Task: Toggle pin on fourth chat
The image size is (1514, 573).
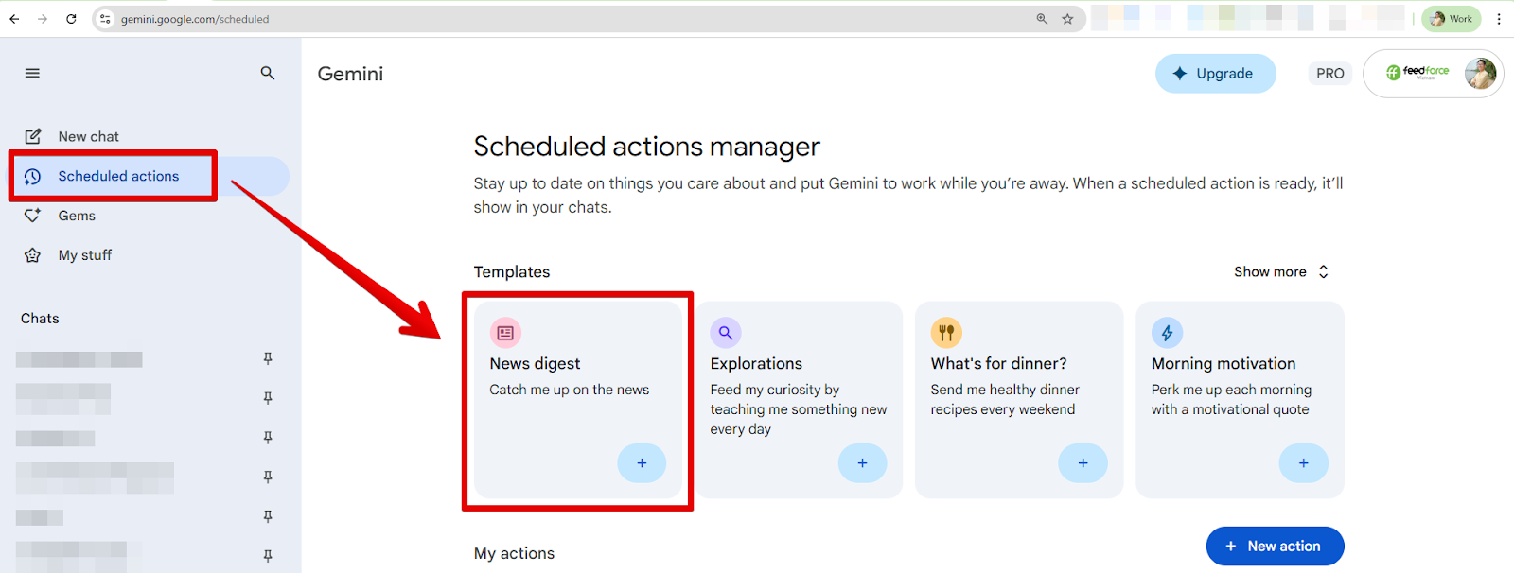Action: coord(268,477)
